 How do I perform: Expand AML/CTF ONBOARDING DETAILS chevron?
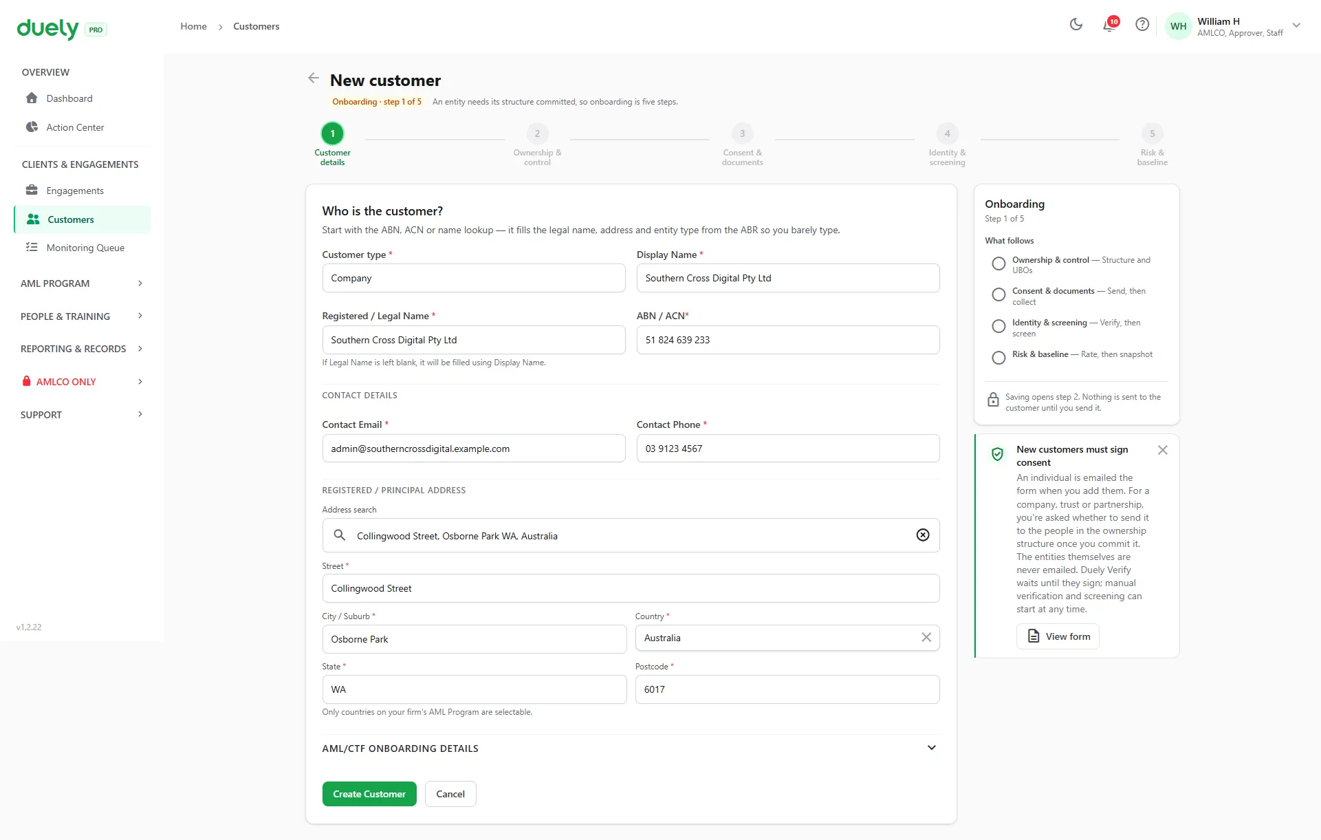pos(932,748)
